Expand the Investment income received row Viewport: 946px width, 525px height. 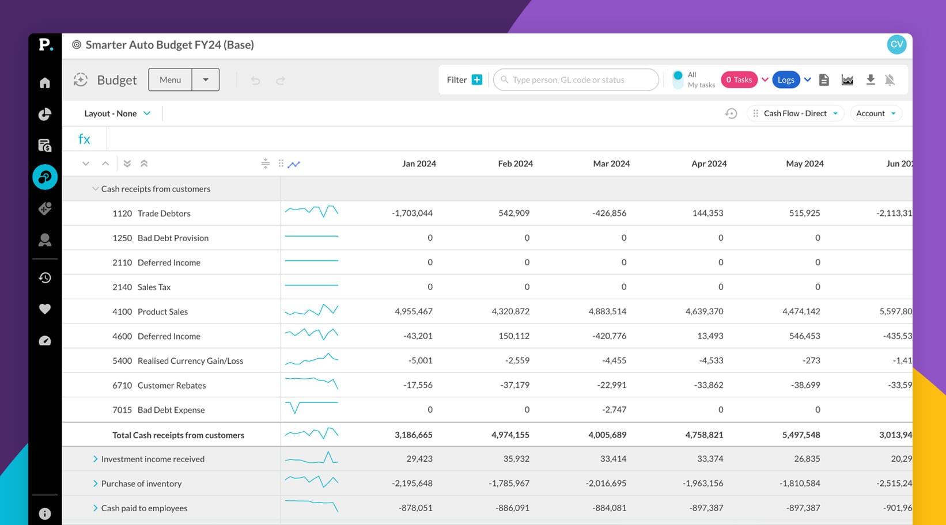pyautogui.click(x=95, y=459)
